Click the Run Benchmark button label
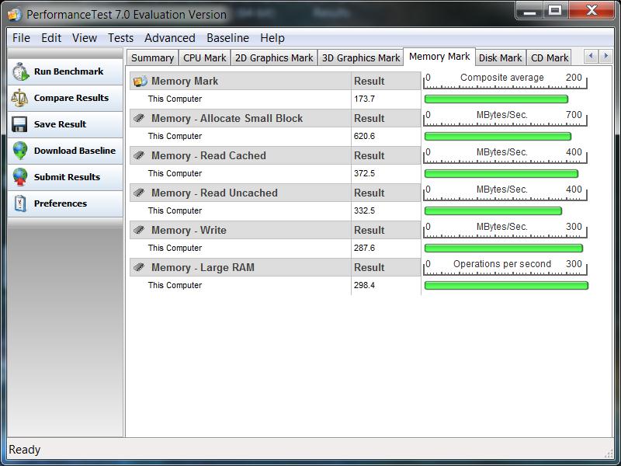The image size is (621, 466). pyautogui.click(x=68, y=71)
